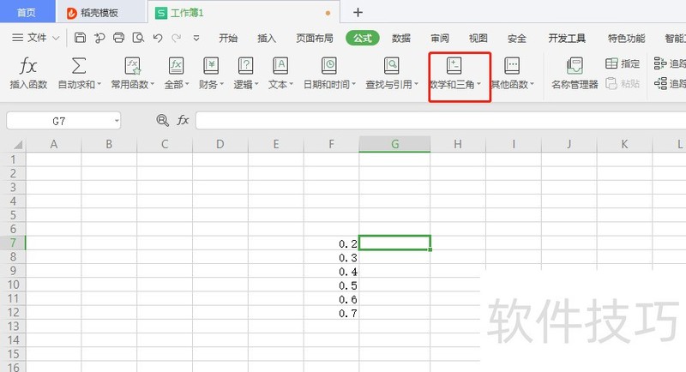Switch to the View (视图) ribbon tab
Image resolution: width=686 pixels, height=372 pixels.
pyautogui.click(x=478, y=39)
